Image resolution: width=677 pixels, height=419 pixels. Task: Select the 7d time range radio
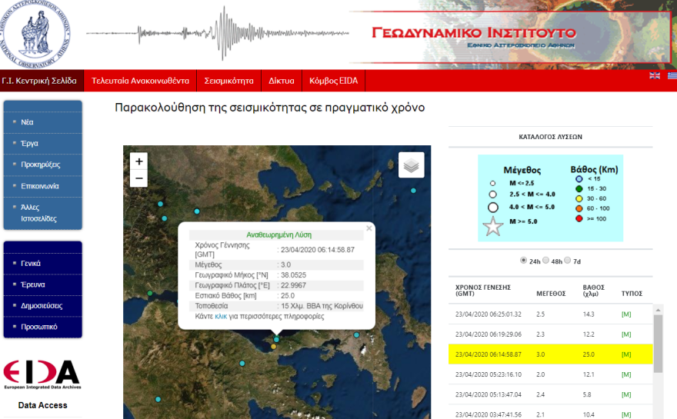click(567, 260)
